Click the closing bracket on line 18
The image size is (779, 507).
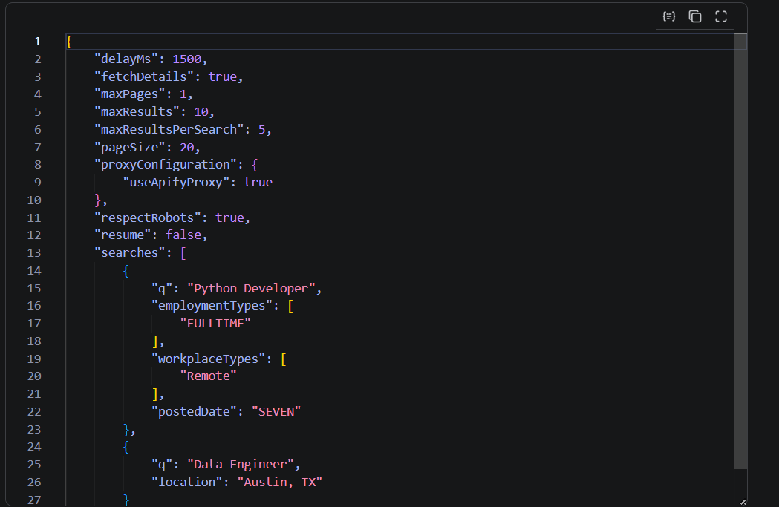click(155, 341)
